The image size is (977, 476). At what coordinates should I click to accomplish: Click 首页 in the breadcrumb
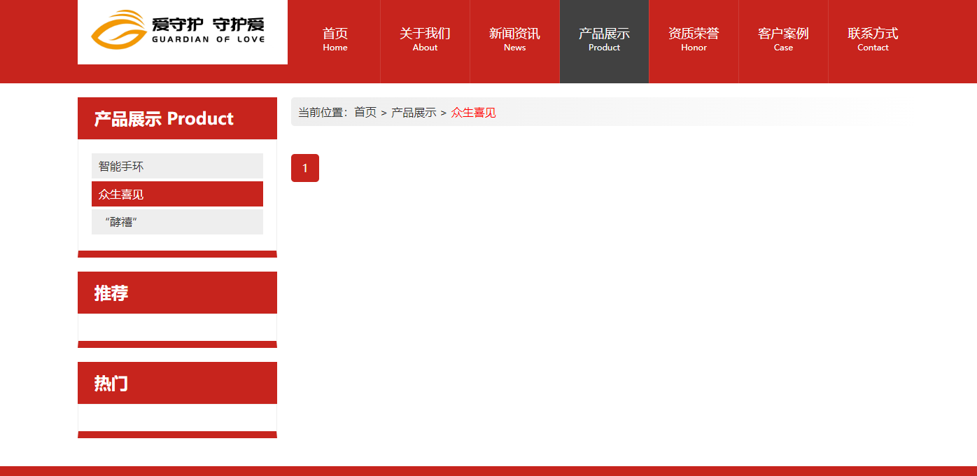(x=365, y=112)
